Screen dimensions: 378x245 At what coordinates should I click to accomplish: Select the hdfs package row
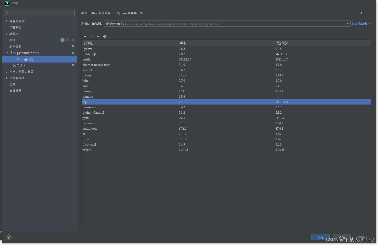(x=226, y=80)
